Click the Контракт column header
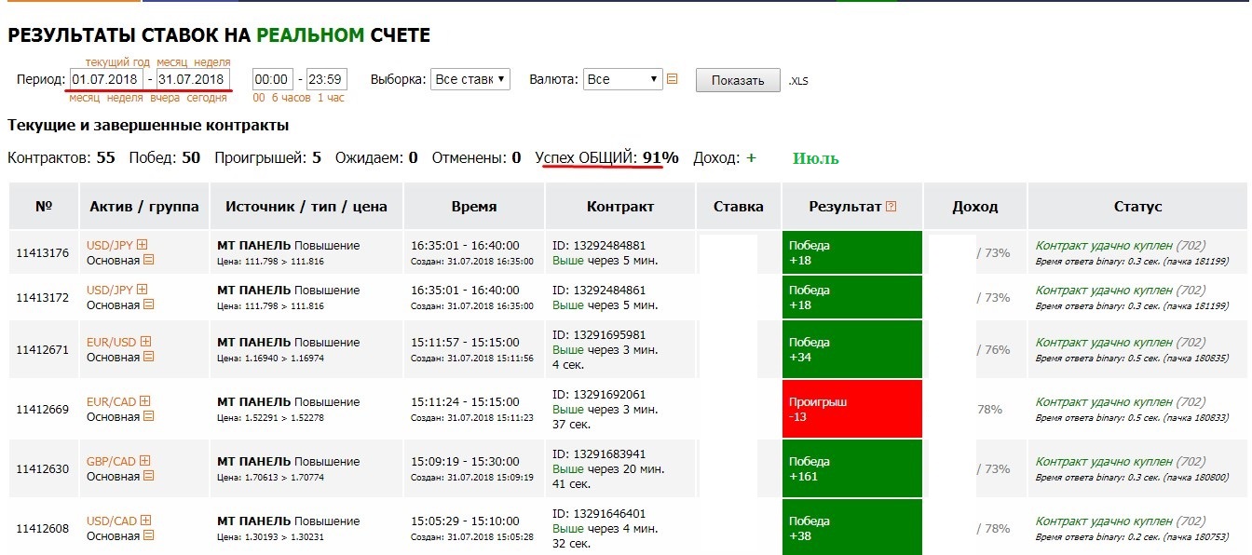 (x=620, y=207)
